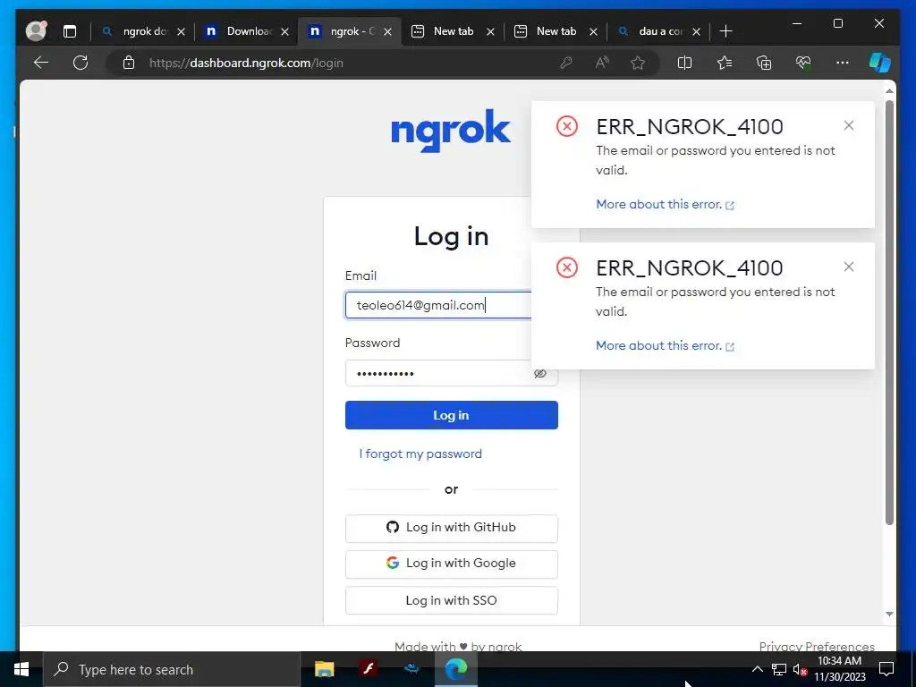Open Privacy Preferences link

tap(817, 646)
